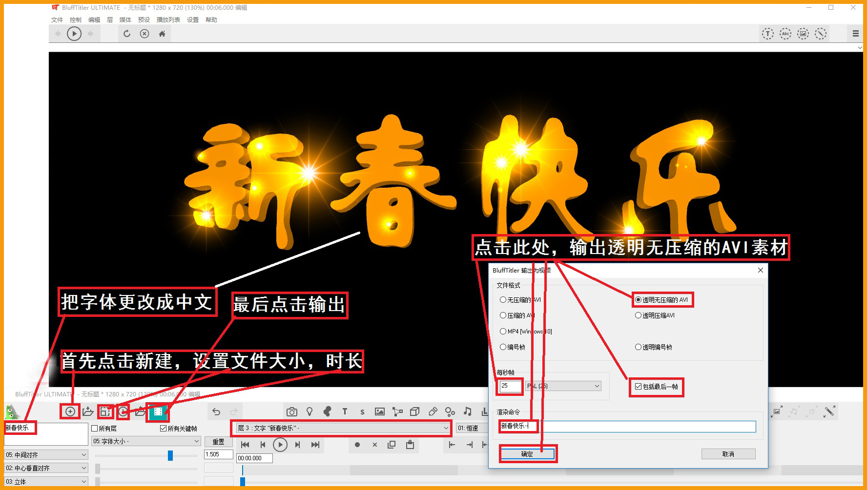
Task: Click the refresh icon in top toolbar
Action: point(127,34)
